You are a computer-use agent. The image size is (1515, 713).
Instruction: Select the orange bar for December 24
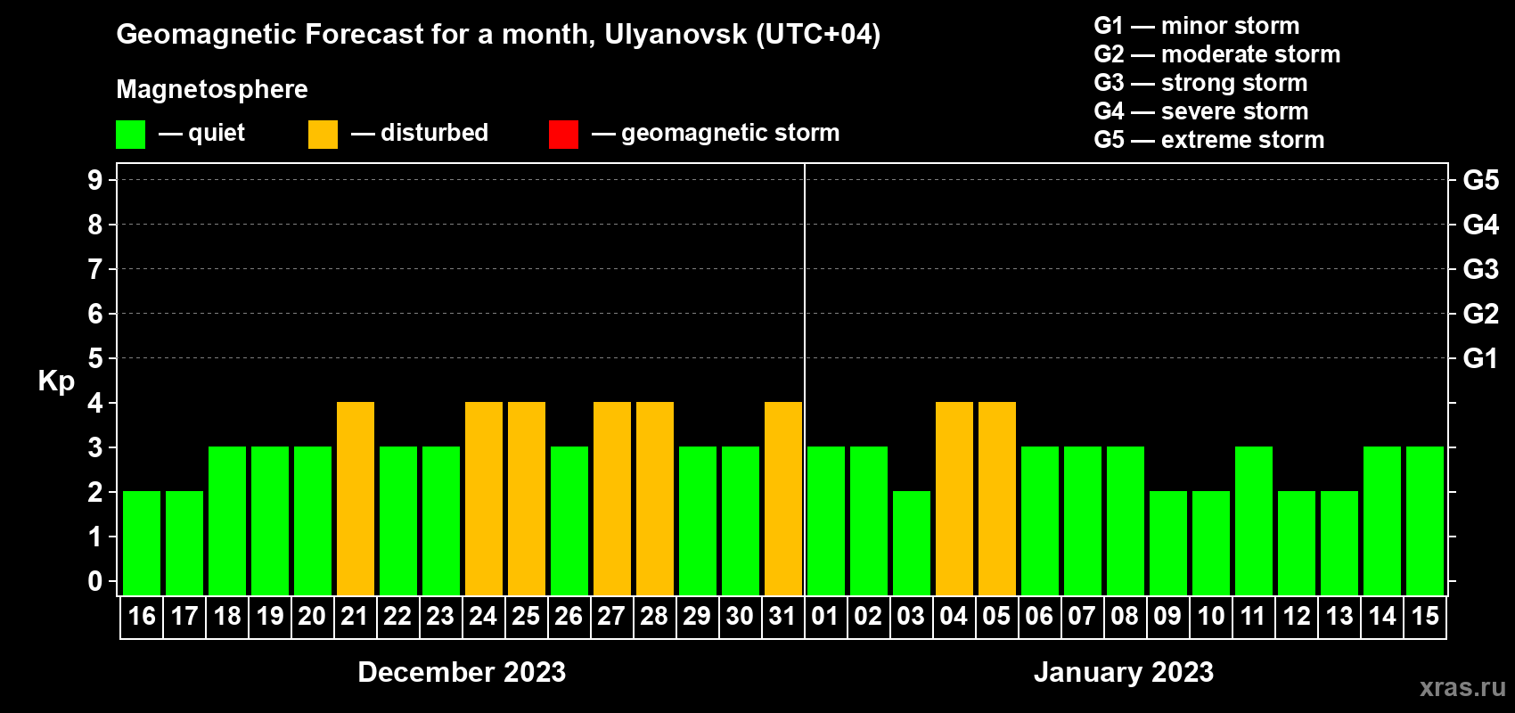click(x=484, y=498)
